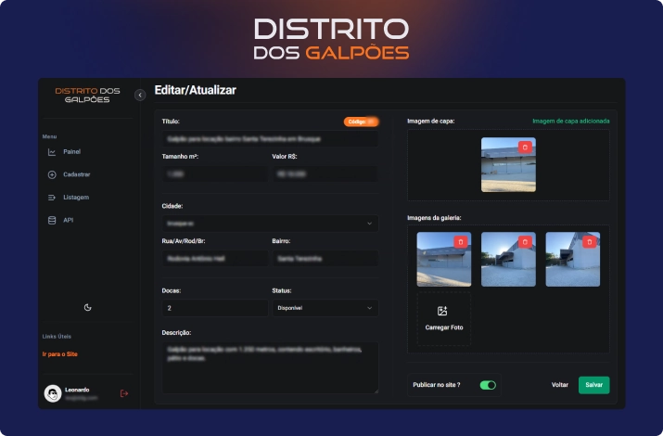The image size is (663, 436).
Task: Delete the second gallery image with its trash icon
Action: pyautogui.click(x=525, y=241)
